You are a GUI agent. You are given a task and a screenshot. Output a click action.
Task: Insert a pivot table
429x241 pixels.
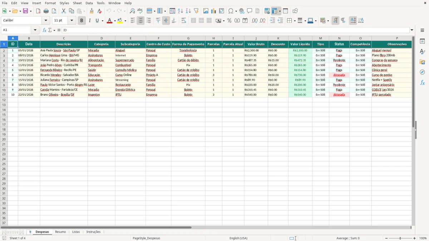coord(222,11)
